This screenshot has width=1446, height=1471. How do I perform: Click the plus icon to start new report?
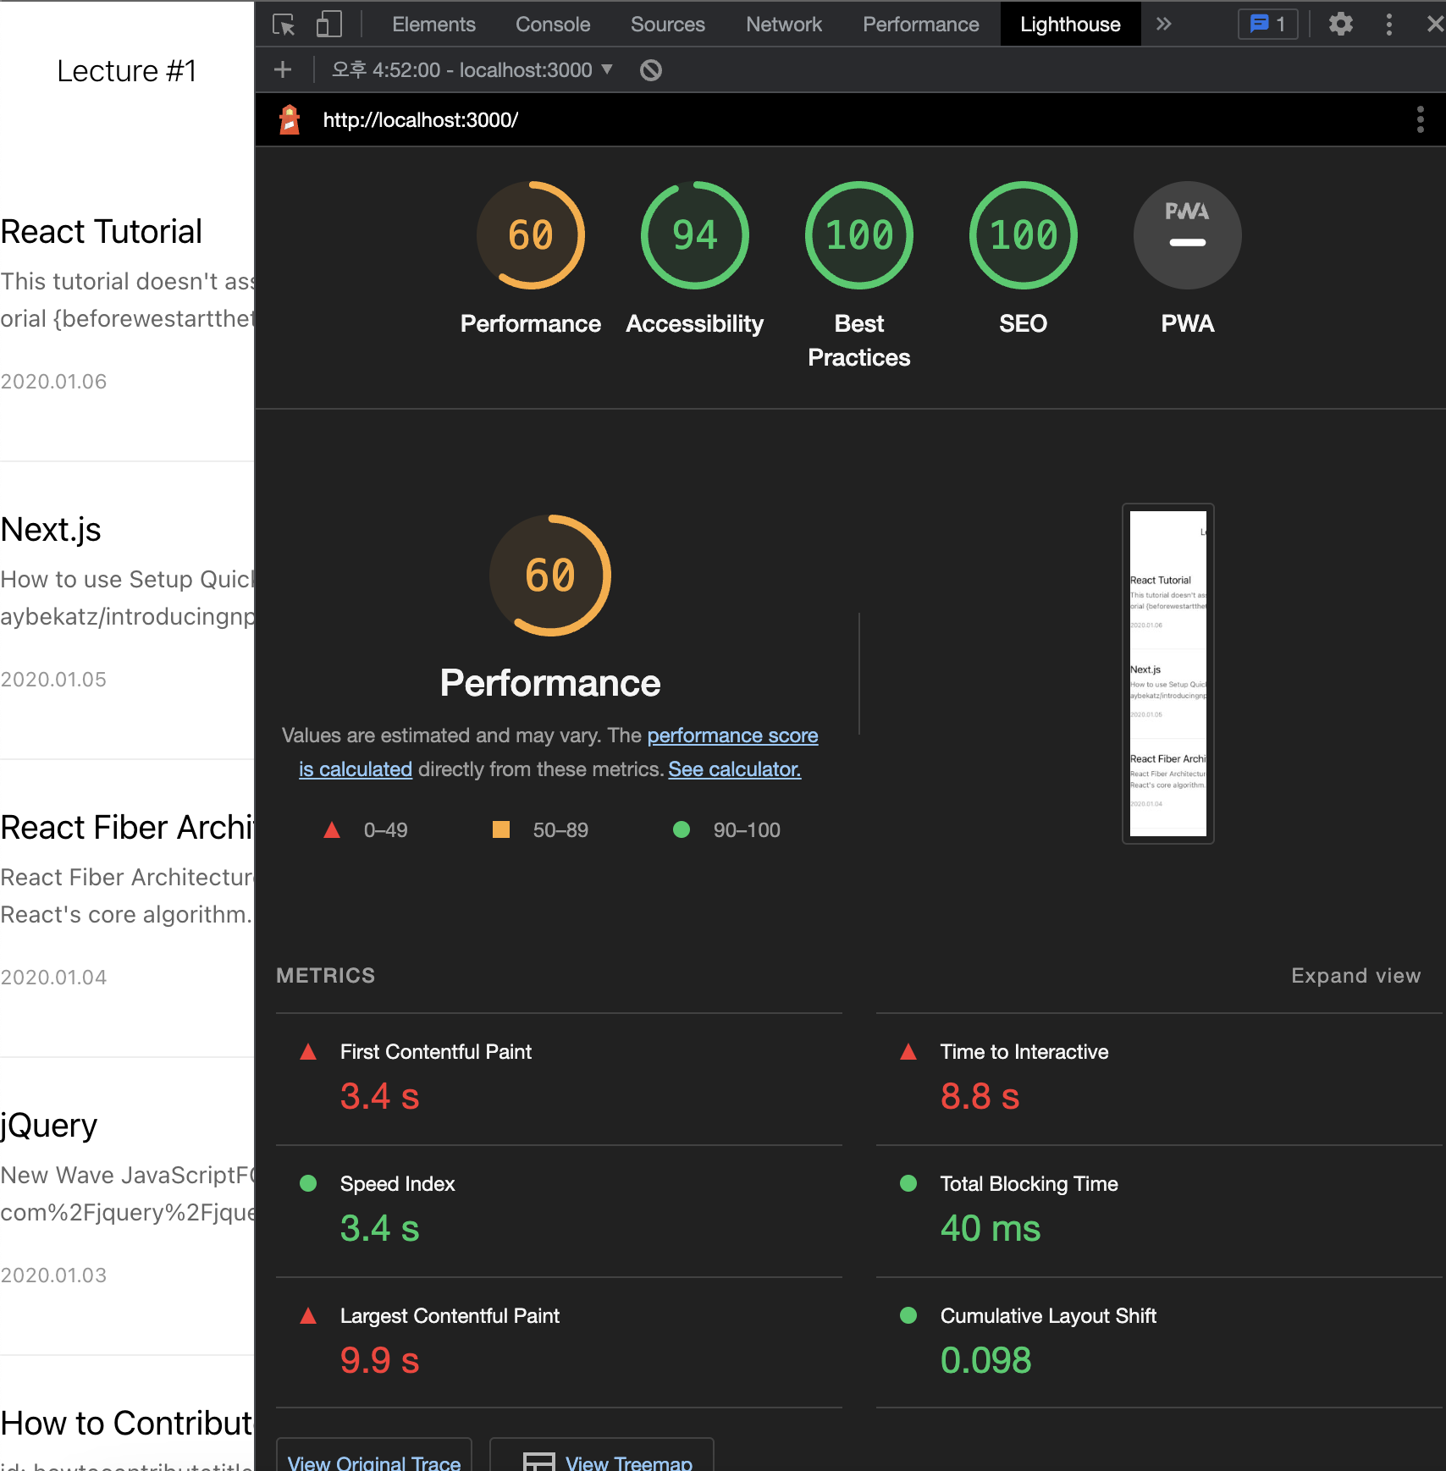283,70
